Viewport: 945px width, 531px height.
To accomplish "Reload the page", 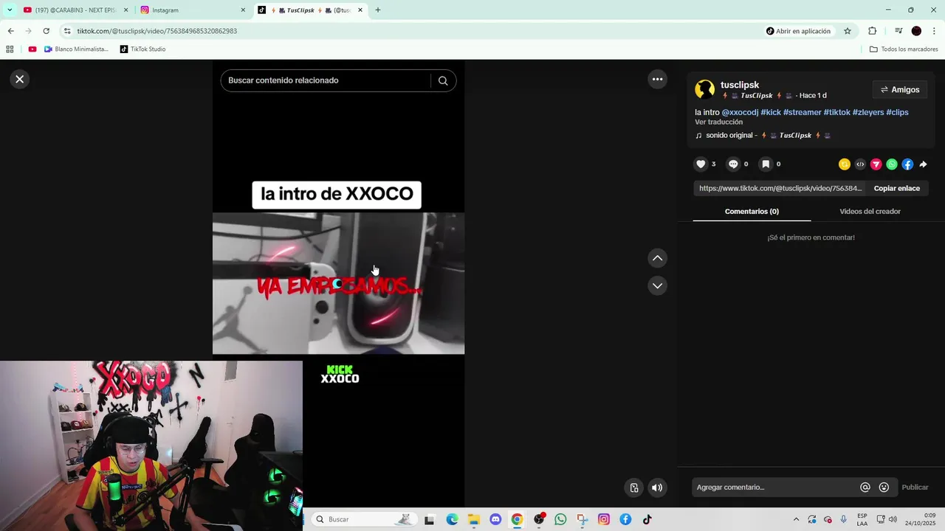I will point(46,31).
